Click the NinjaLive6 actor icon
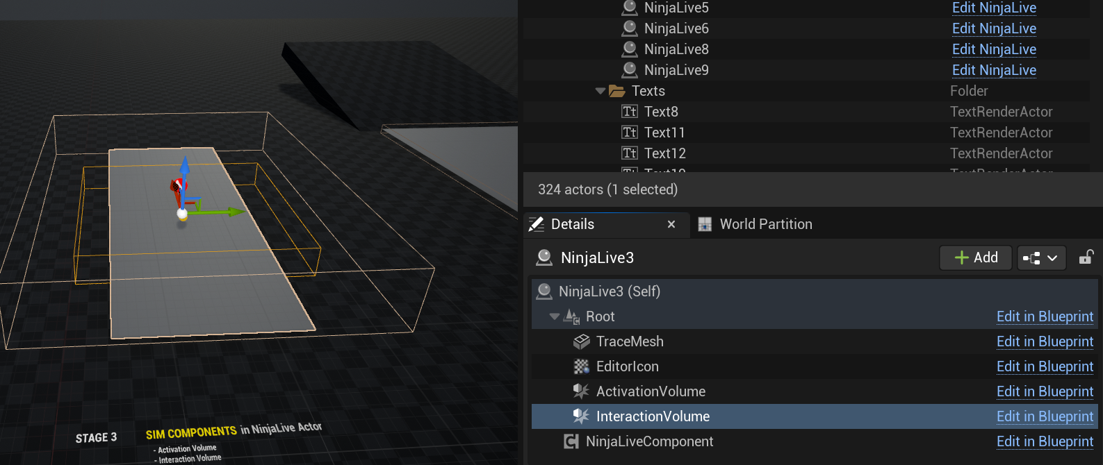1103x465 pixels. [x=630, y=28]
